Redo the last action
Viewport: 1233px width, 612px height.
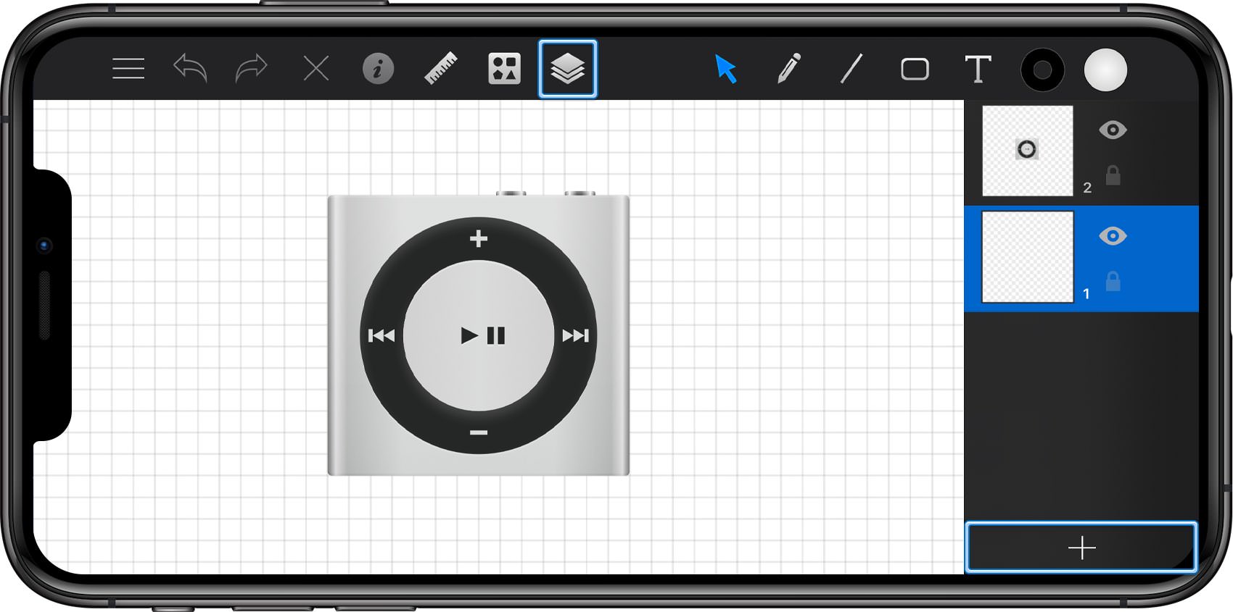coord(252,69)
